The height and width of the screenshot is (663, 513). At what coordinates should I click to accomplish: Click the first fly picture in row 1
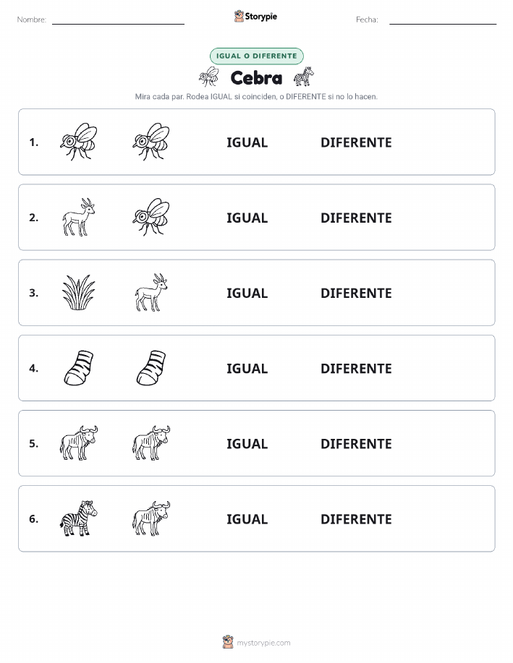pyautogui.click(x=78, y=142)
